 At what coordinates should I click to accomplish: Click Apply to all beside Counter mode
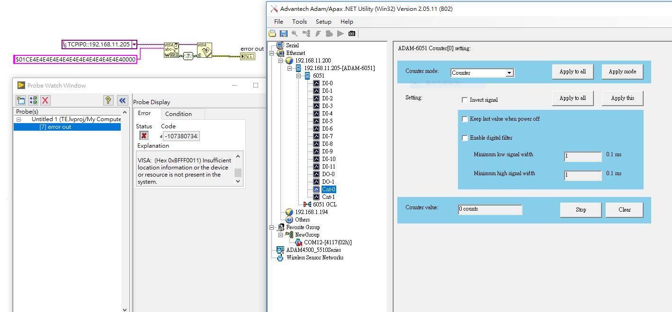[573, 71]
